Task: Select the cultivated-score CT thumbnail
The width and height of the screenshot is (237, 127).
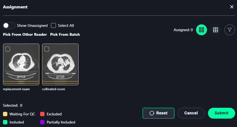Action: [60, 64]
